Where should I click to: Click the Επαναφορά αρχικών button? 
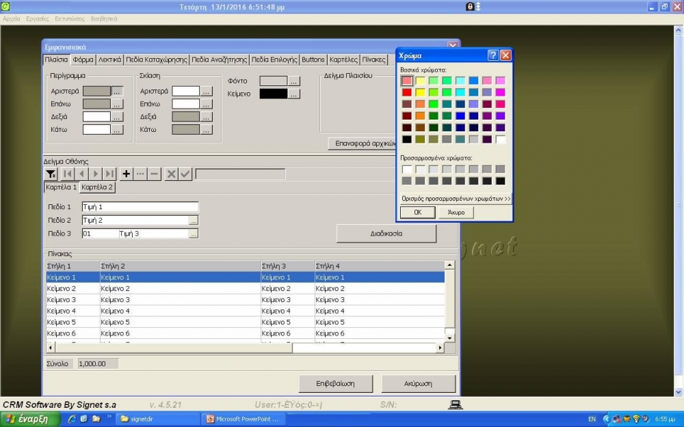pyautogui.click(x=363, y=143)
